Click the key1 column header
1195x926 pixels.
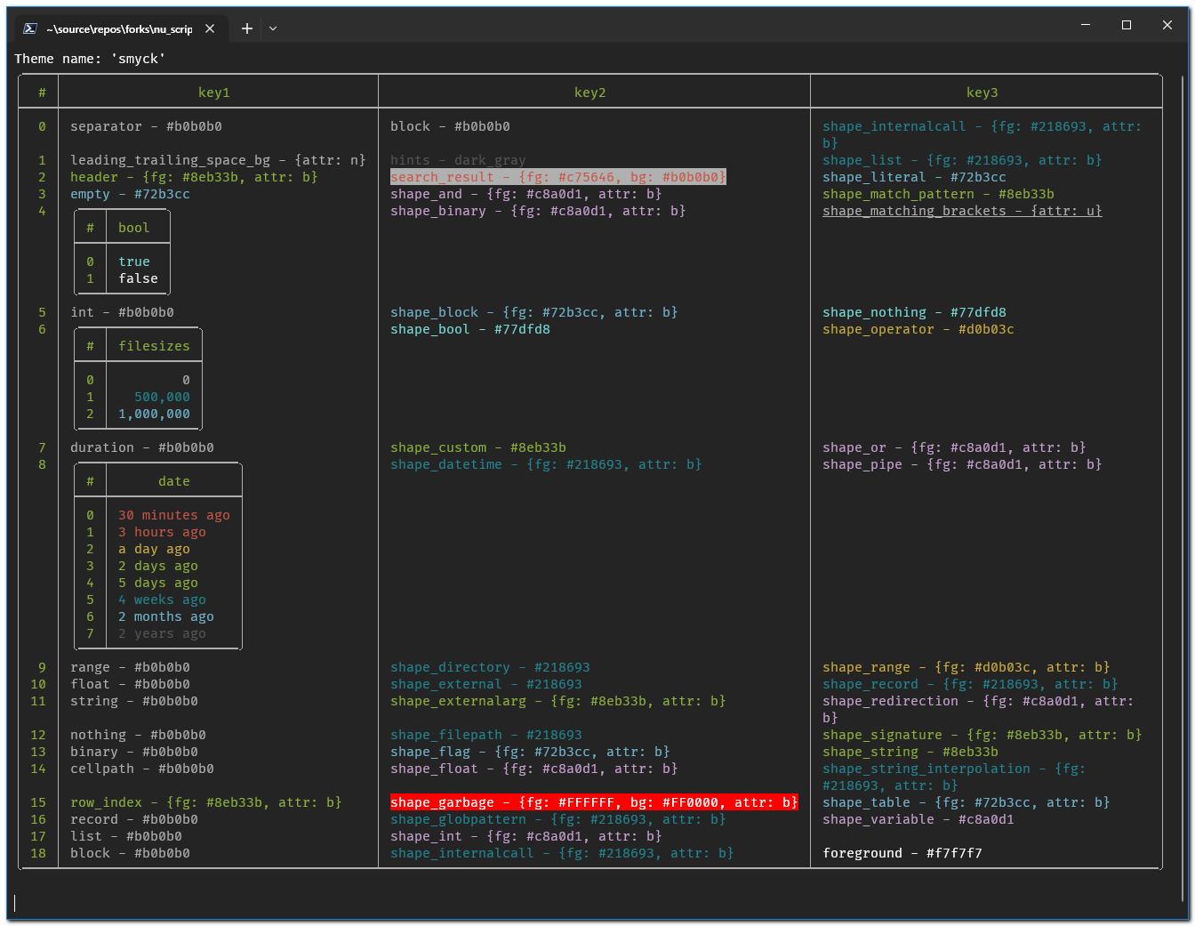tap(214, 93)
